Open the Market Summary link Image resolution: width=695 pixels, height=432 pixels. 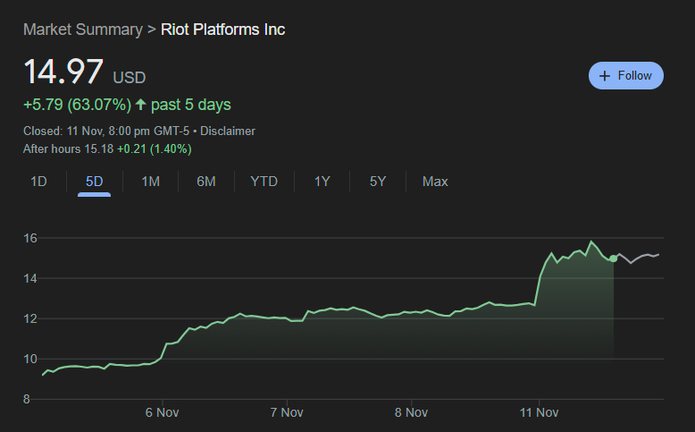[x=83, y=30]
